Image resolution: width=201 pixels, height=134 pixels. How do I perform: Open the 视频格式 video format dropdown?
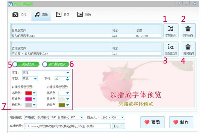click(83, 117)
